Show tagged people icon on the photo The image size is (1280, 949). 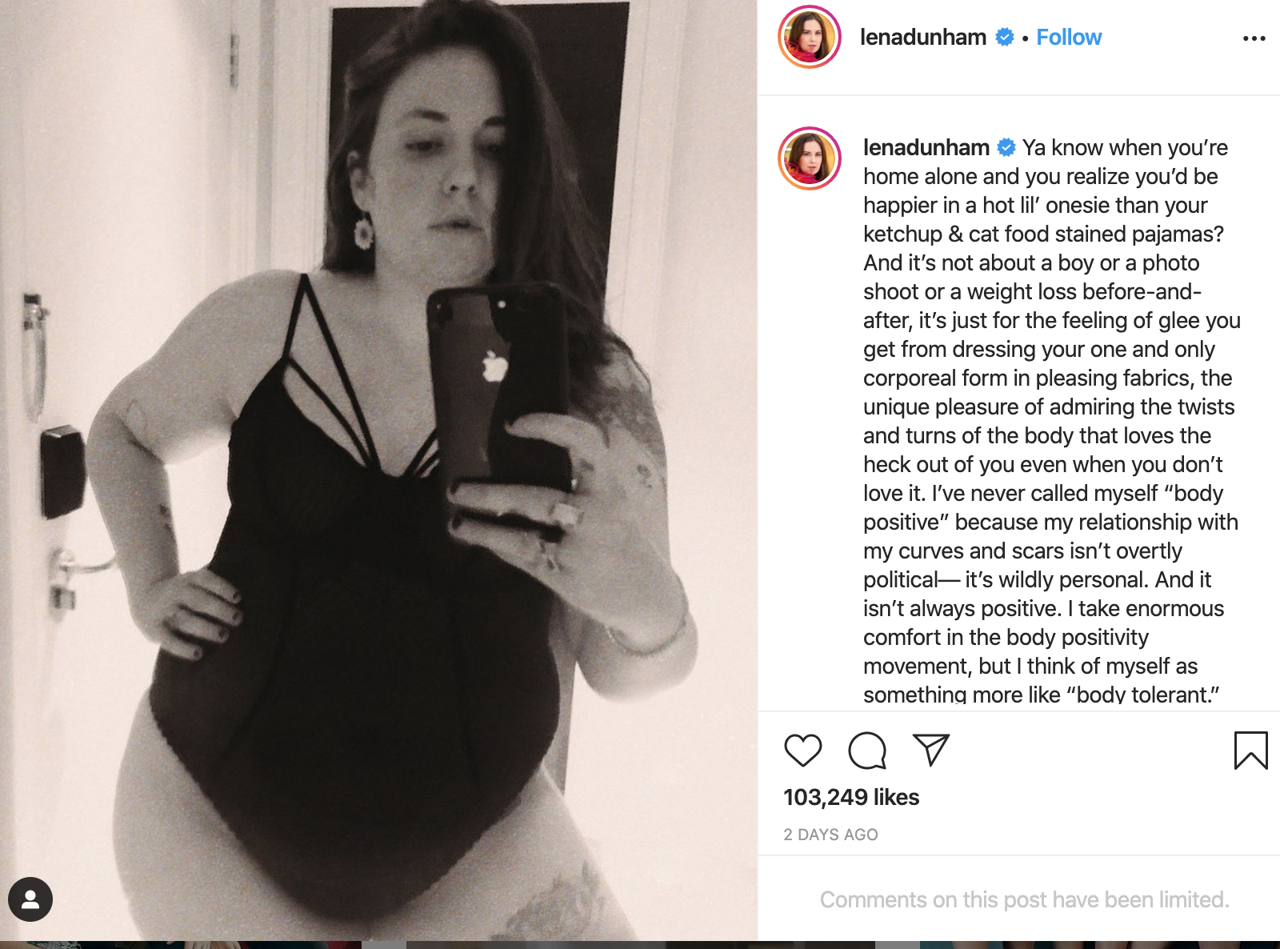click(30, 899)
